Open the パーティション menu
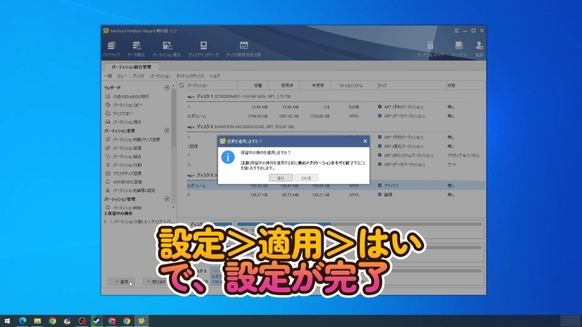Image resolution: width=582 pixels, height=327 pixels. 160,76
